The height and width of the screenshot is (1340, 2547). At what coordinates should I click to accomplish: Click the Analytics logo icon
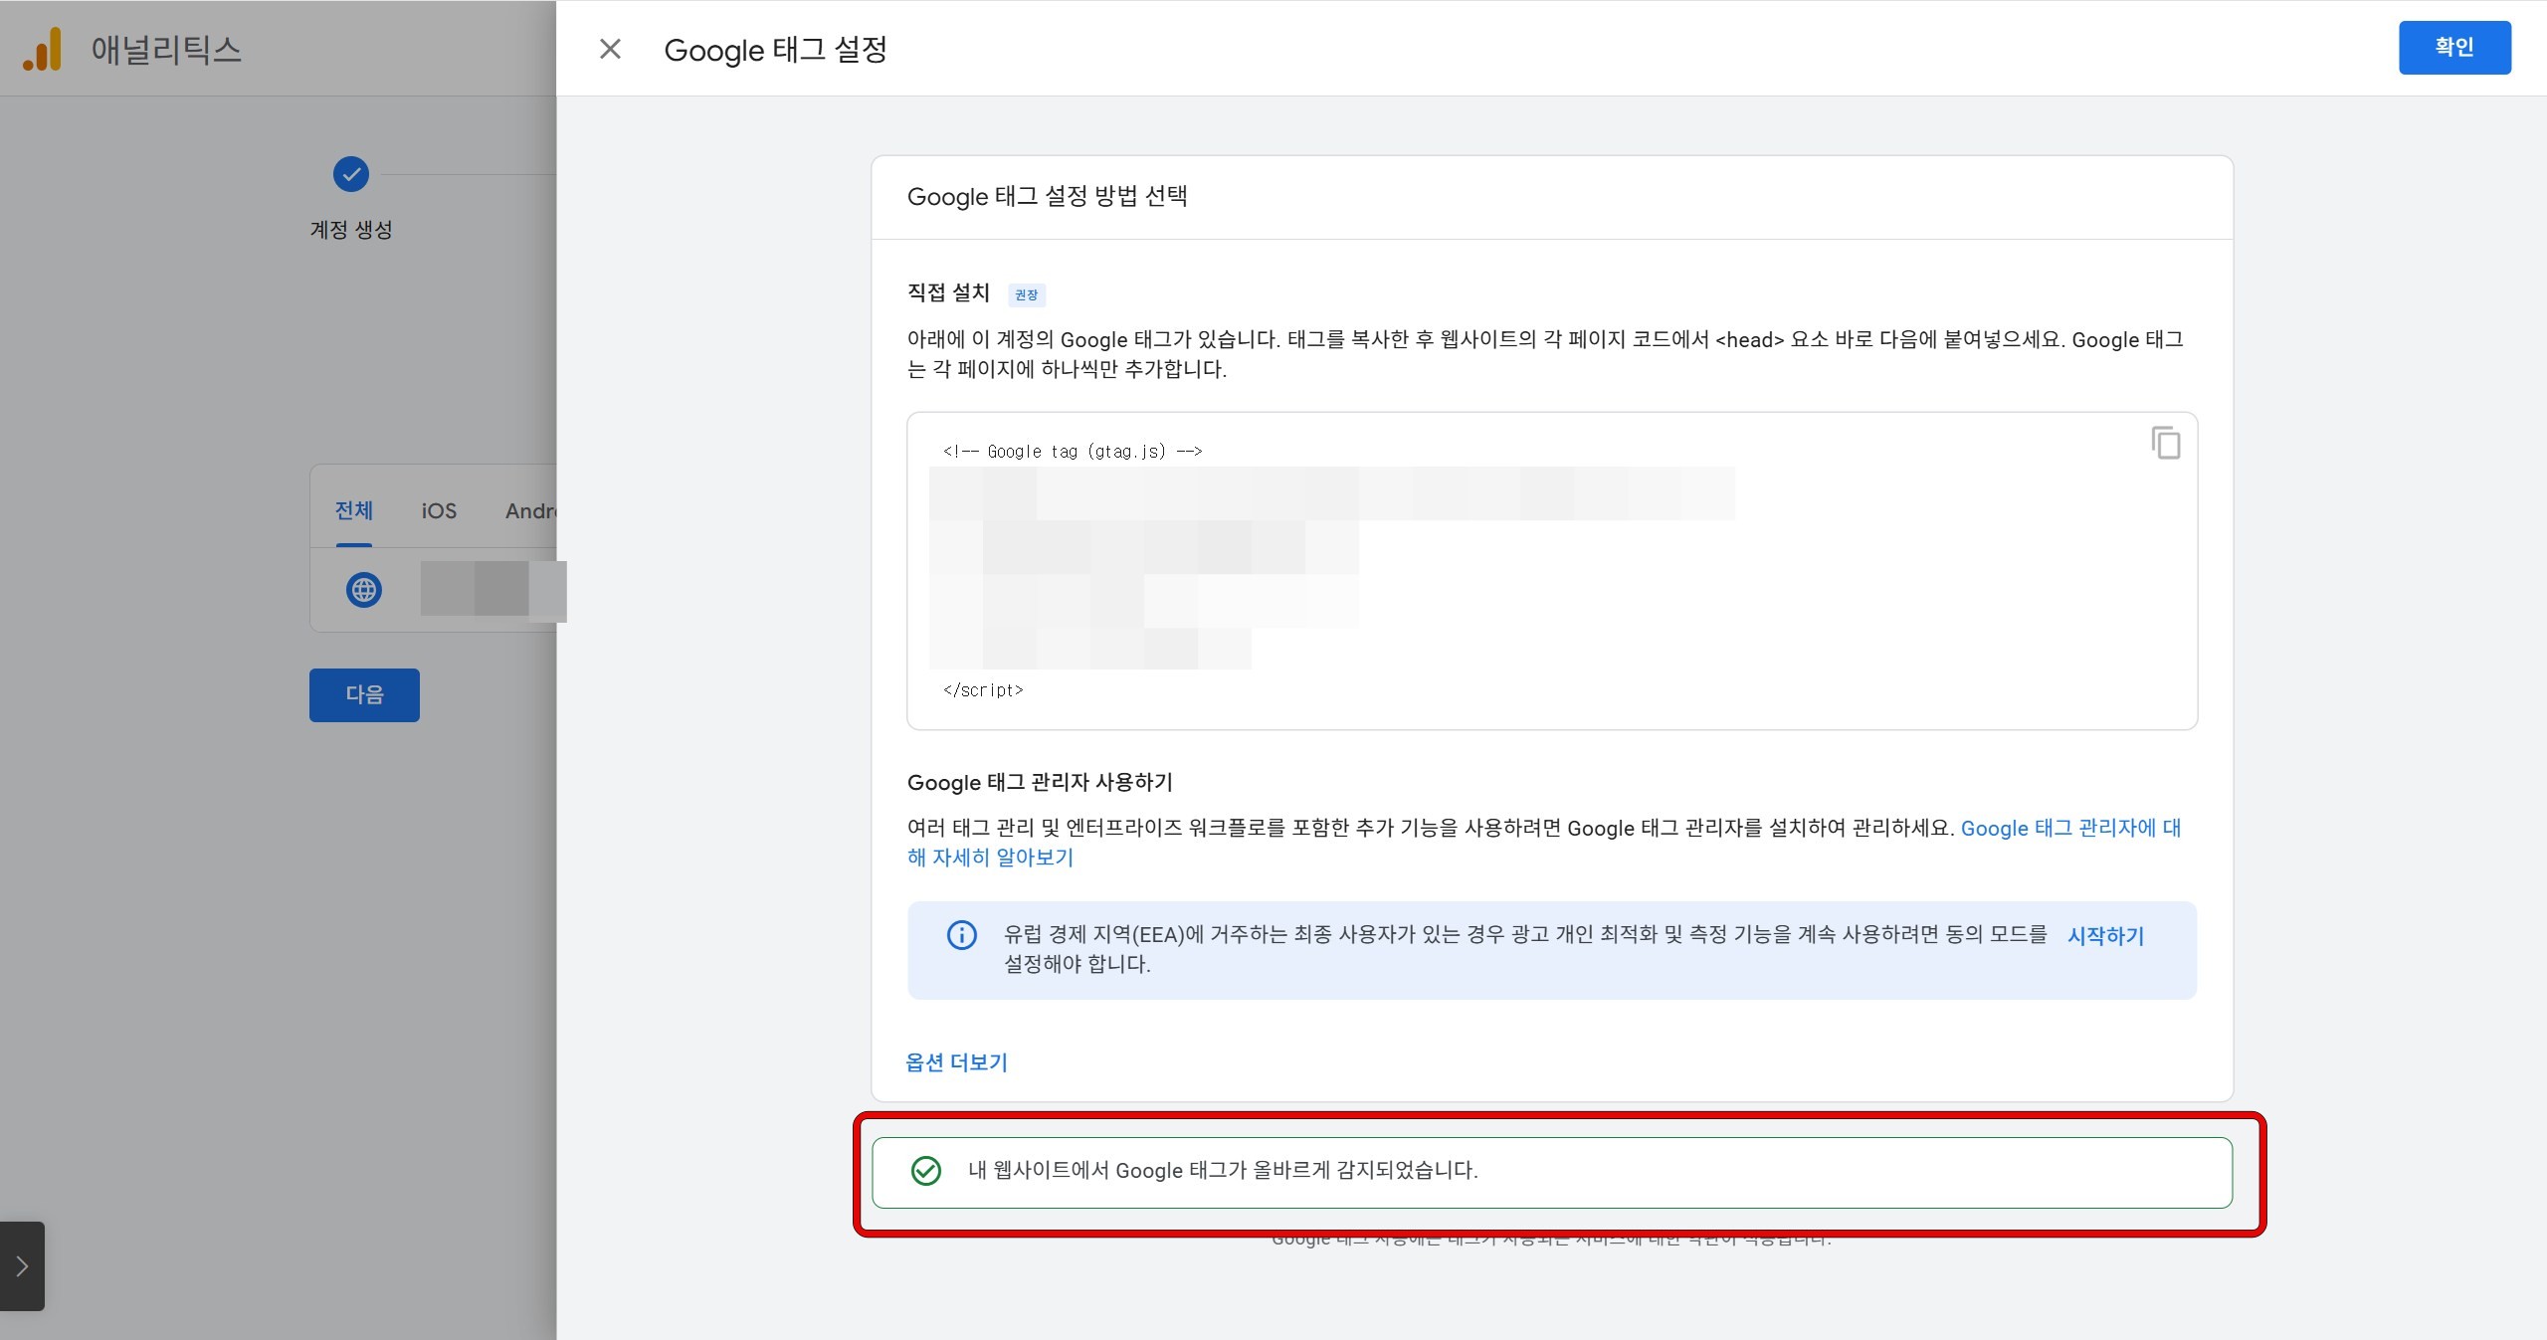(x=42, y=50)
